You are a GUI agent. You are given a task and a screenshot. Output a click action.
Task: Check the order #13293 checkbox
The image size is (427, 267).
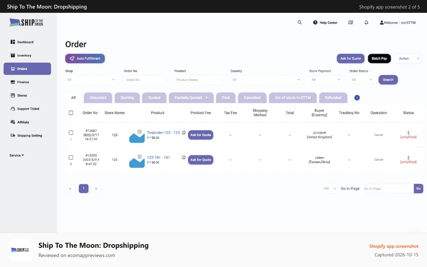71,157
